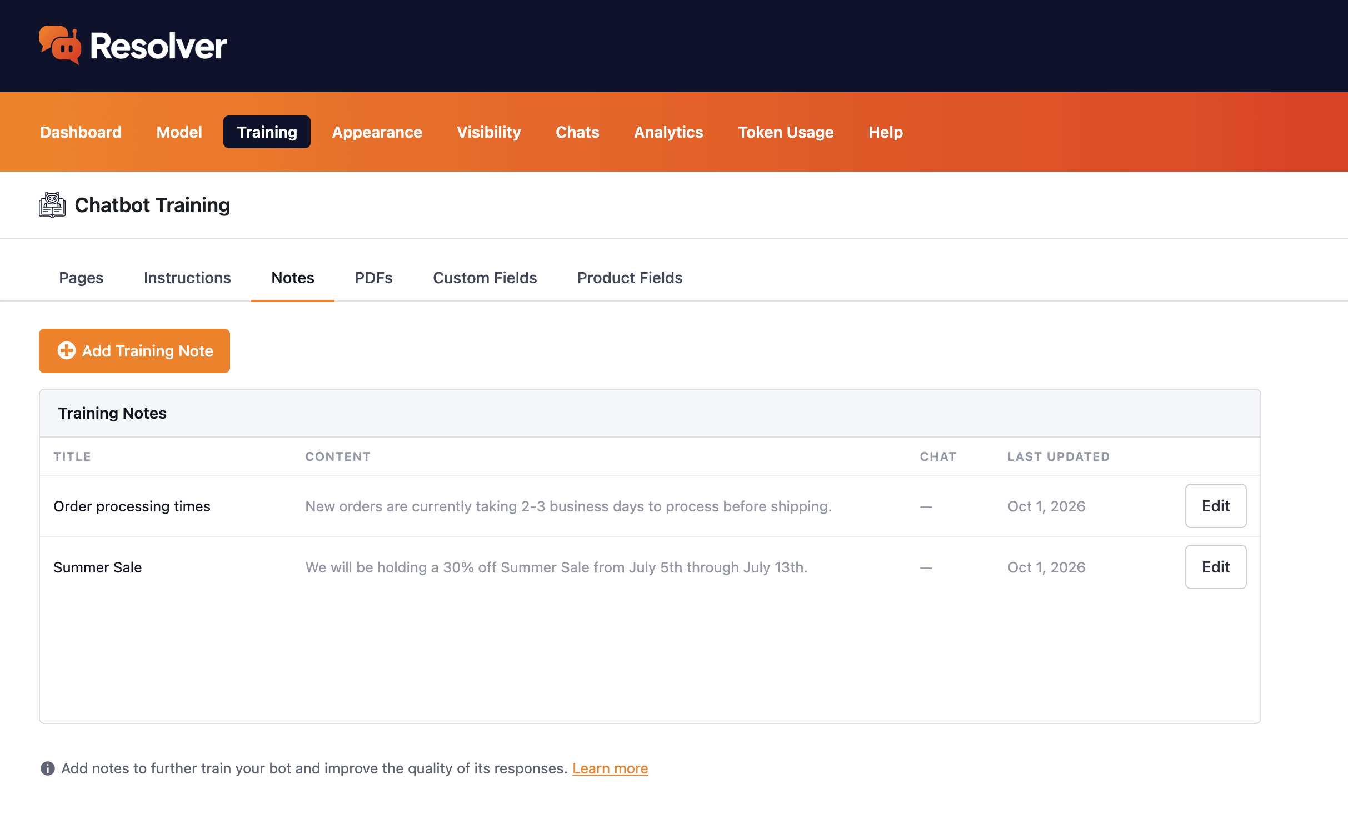Open the Dashboard menu item
Viewport: 1348px width, 814px height.
[81, 132]
